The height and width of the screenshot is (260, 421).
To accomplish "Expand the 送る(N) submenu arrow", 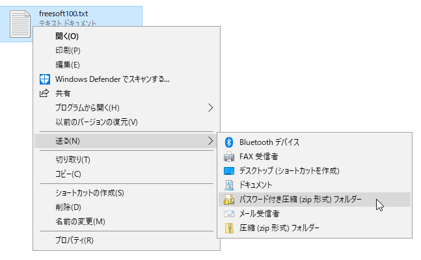I will (x=211, y=141).
